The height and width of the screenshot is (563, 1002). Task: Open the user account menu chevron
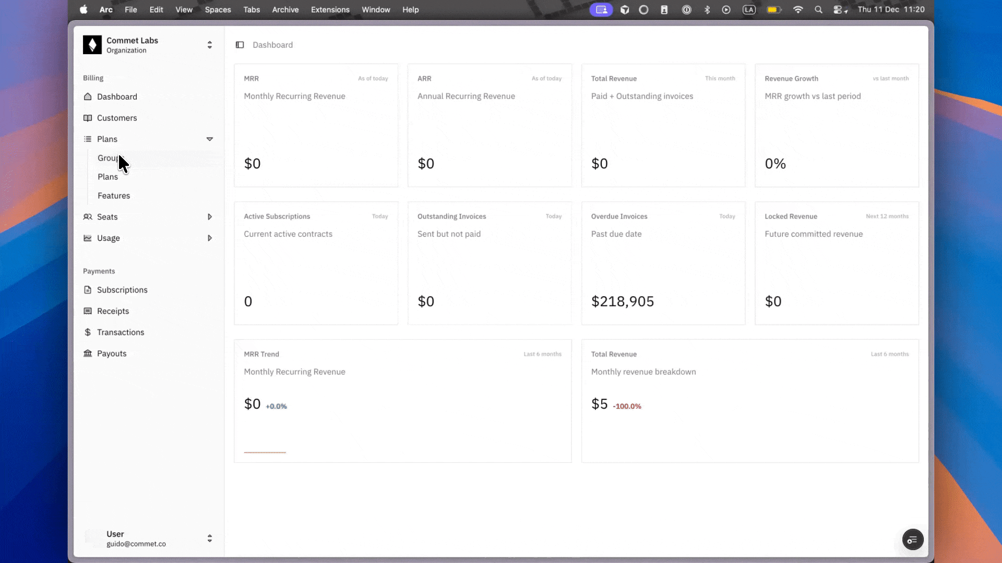pyautogui.click(x=210, y=538)
